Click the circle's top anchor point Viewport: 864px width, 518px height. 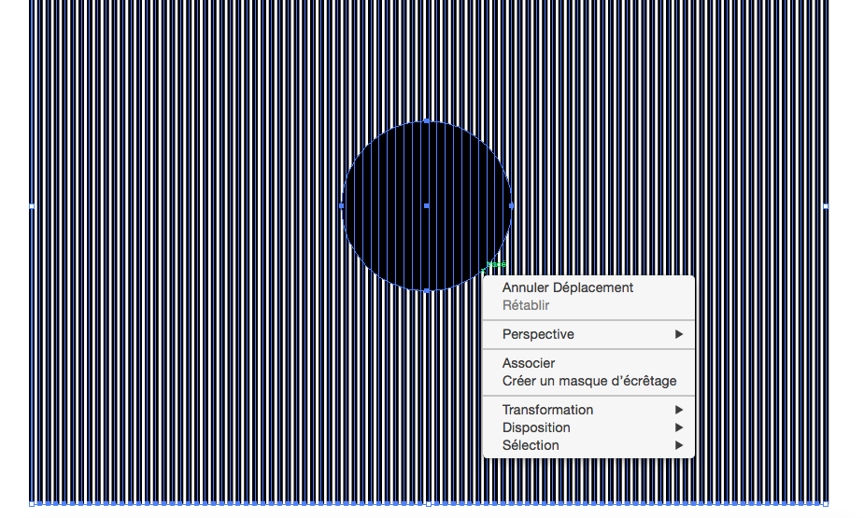[x=427, y=120]
